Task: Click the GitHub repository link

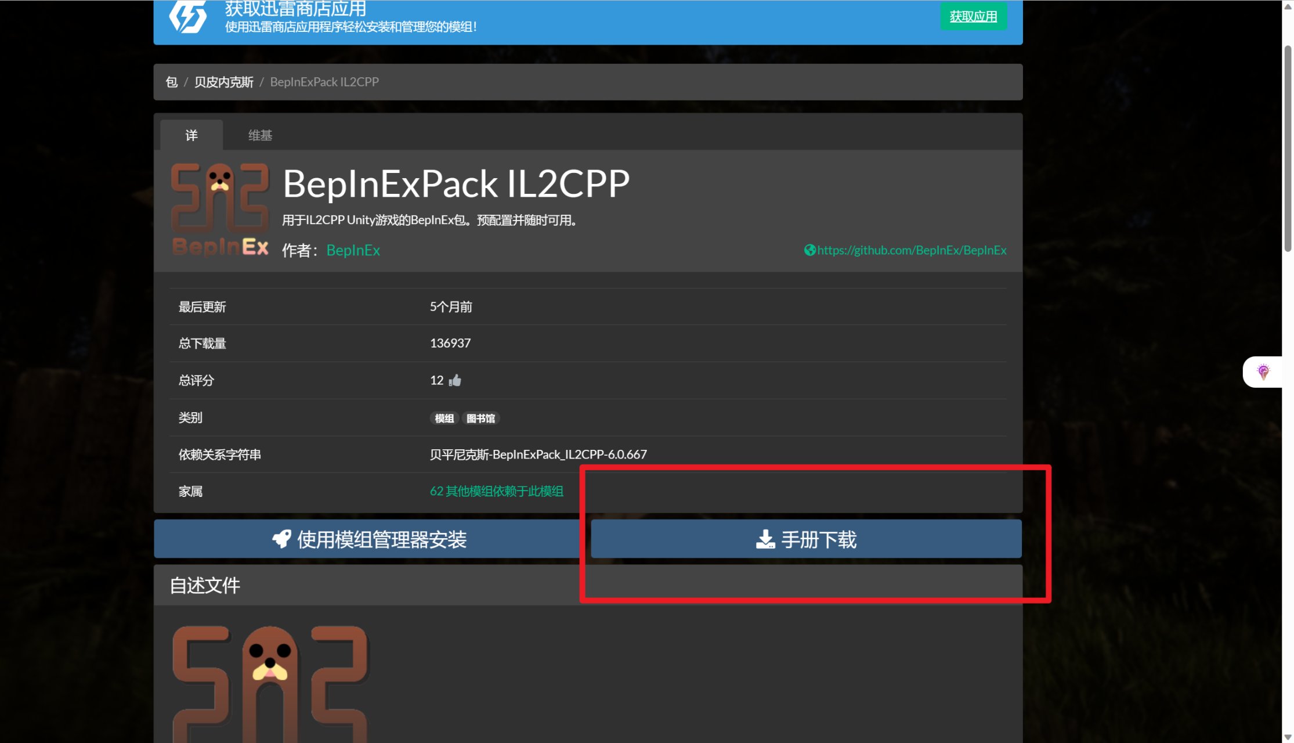Action: tap(906, 250)
